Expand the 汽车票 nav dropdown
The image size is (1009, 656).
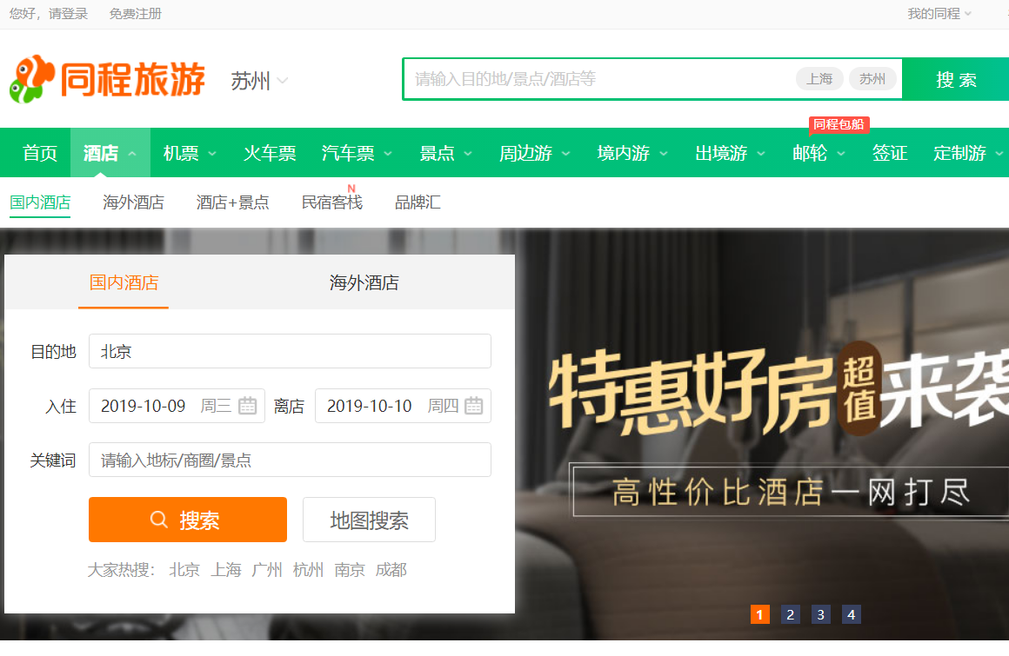coord(388,154)
